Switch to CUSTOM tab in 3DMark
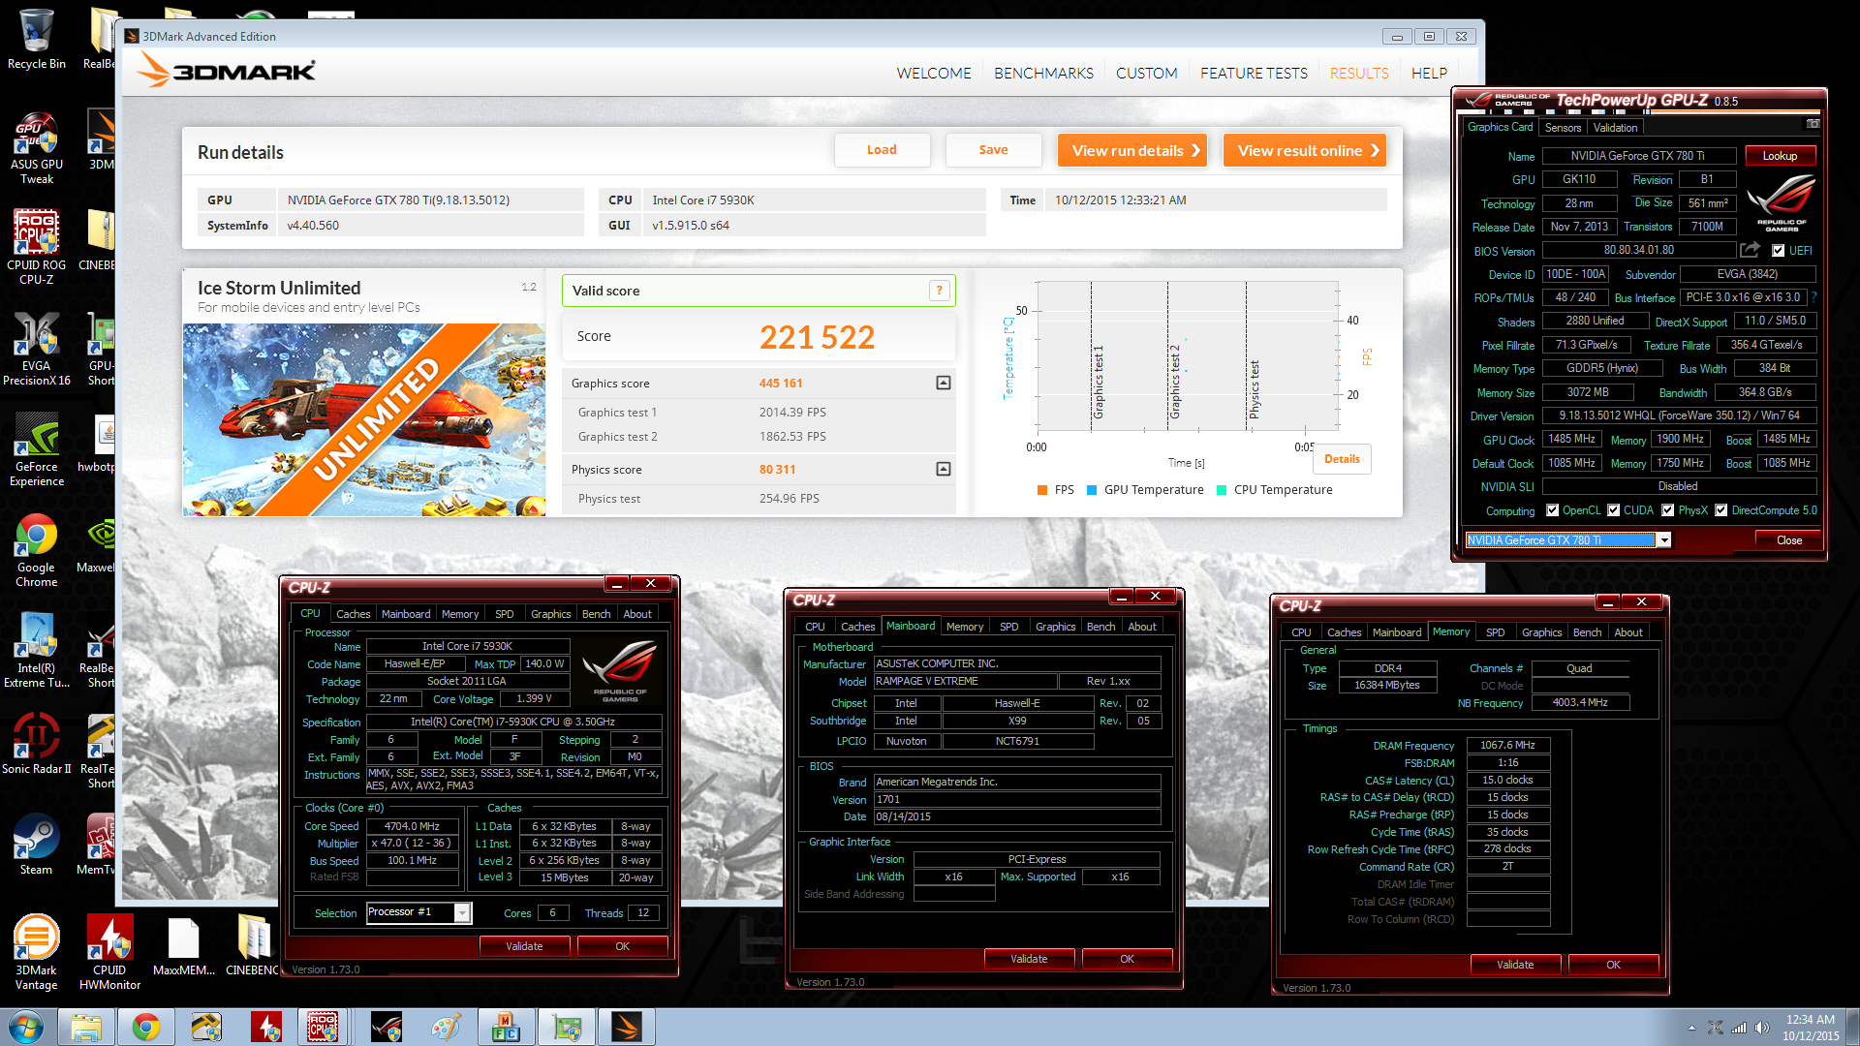Image resolution: width=1860 pixels, height=1046 pixels. 1146,73
